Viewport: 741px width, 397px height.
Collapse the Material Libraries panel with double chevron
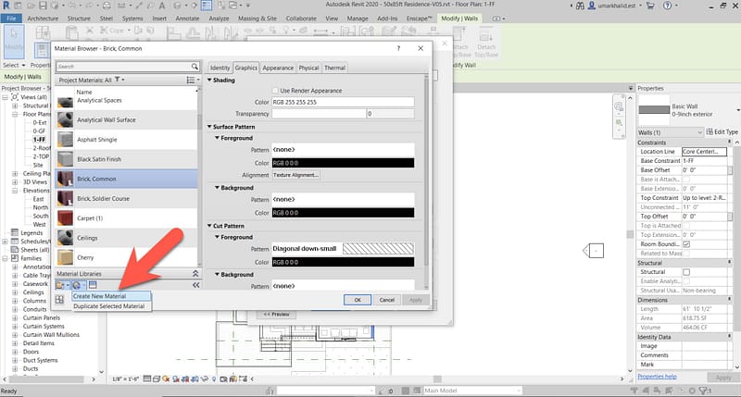[x=195, y=275]
